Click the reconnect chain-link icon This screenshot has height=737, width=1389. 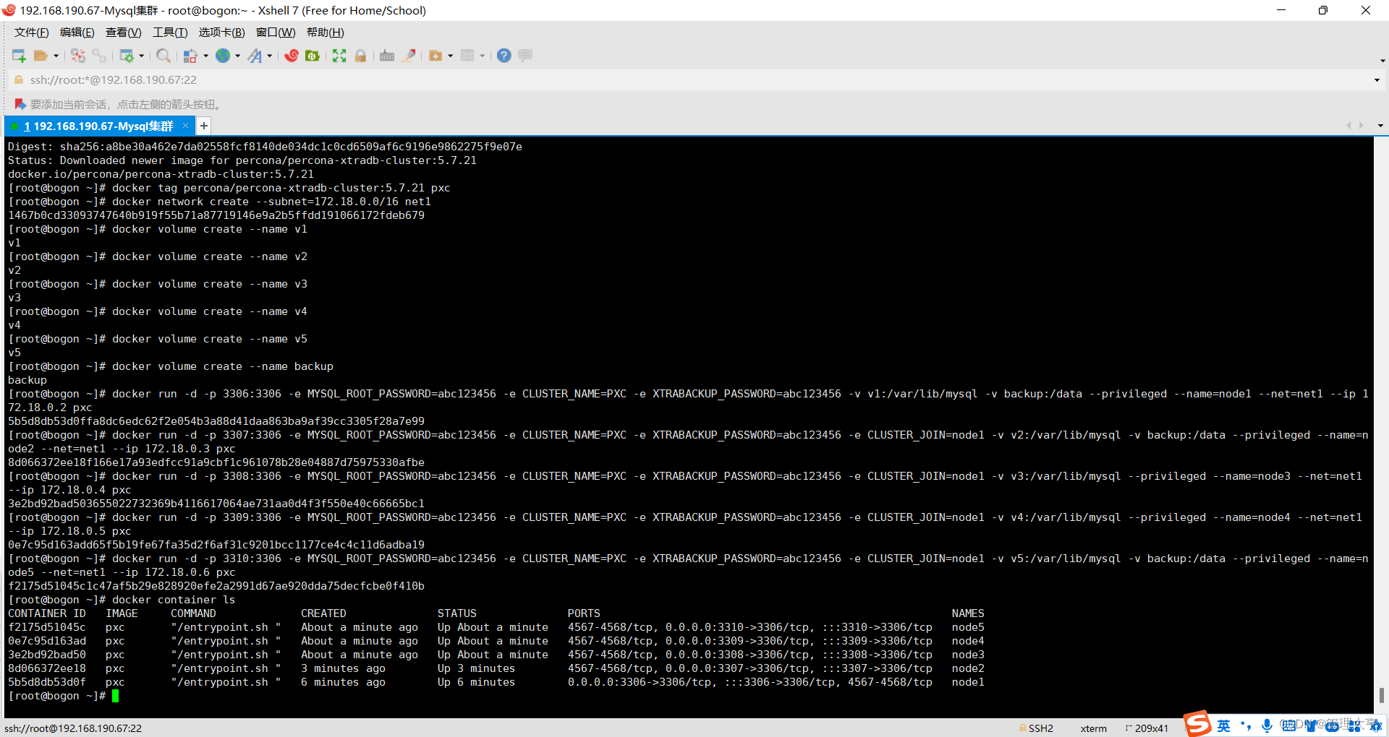99,56
